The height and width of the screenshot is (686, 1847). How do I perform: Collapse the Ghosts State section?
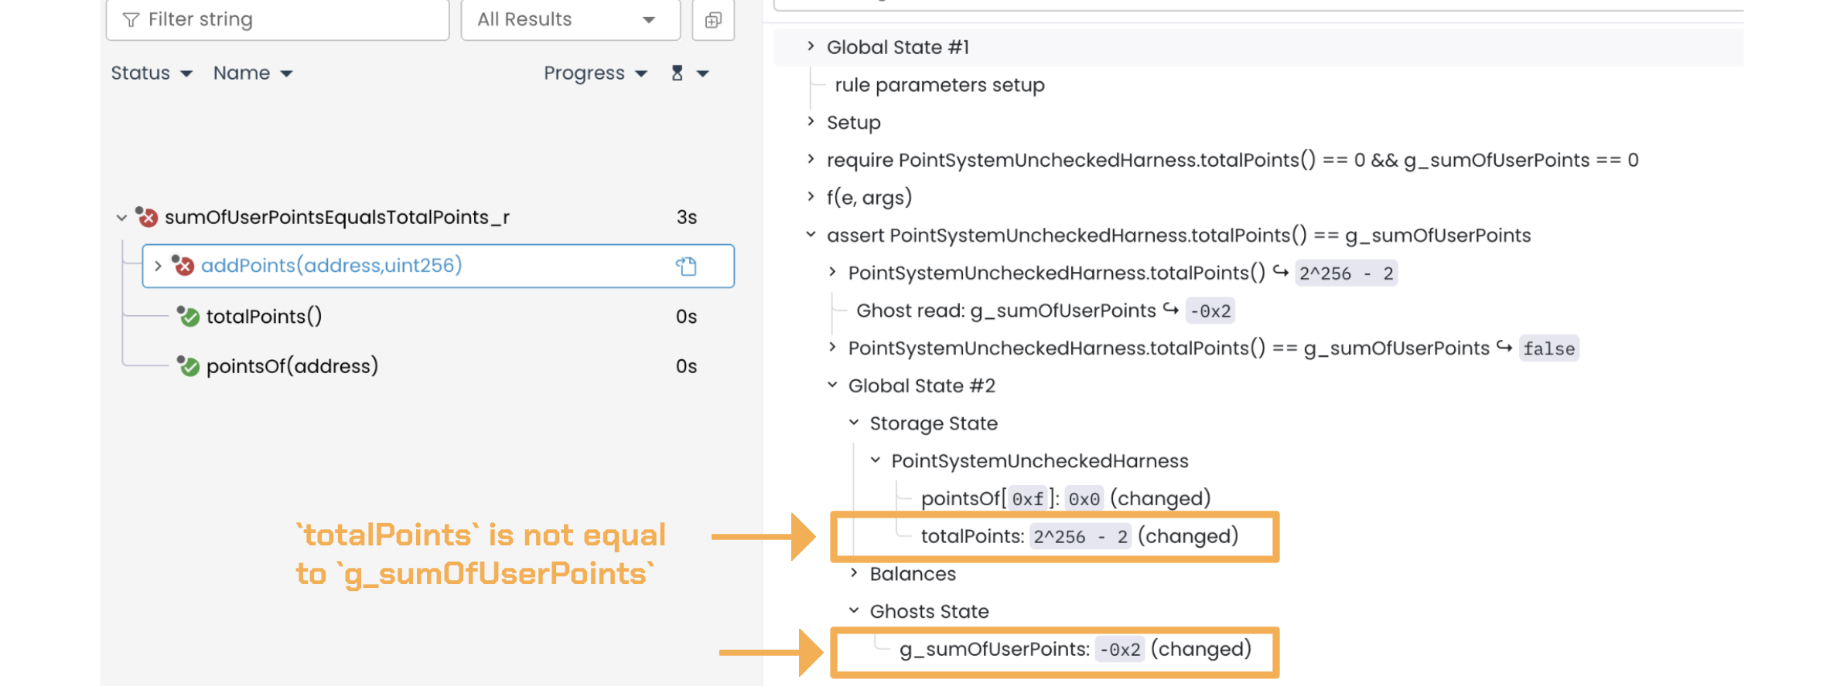pos(854,610)
